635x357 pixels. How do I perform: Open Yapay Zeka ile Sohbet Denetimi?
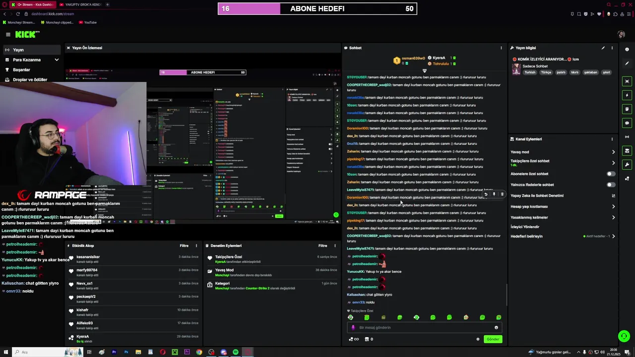563,196
